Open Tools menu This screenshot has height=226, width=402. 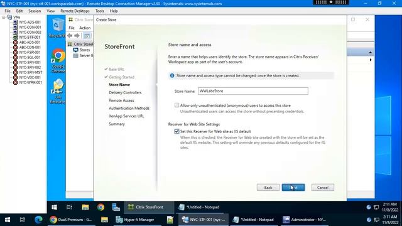pos(99,11)
